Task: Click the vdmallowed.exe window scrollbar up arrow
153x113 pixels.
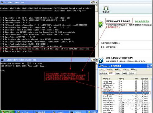Action: [x=97, y=6]
